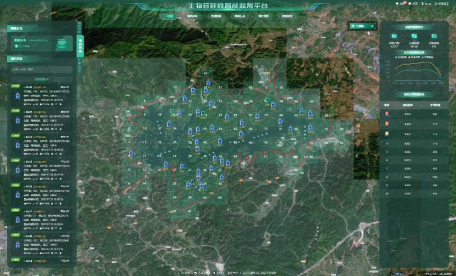Click the blue camera icon for KJ33 in list
The height and width of the screenshot is (276, 456).
17,95
